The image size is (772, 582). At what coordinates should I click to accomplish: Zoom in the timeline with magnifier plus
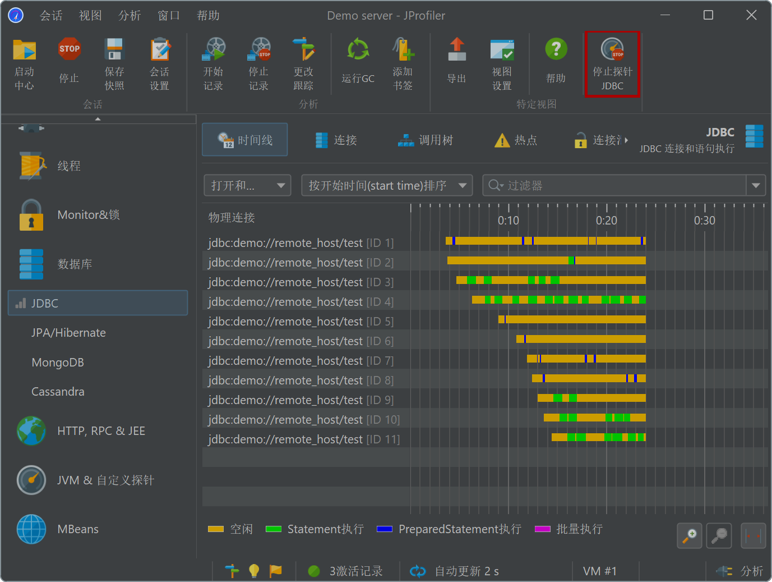tap(690, 536)
